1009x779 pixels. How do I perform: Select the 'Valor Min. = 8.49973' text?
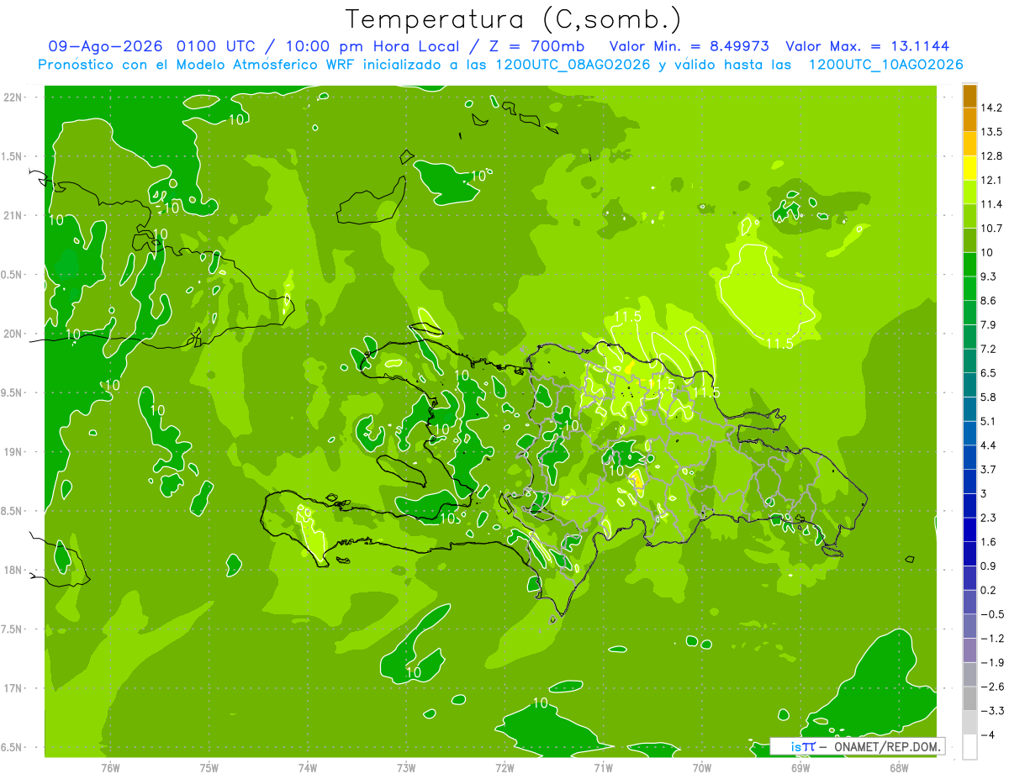[x=689, y=46]
